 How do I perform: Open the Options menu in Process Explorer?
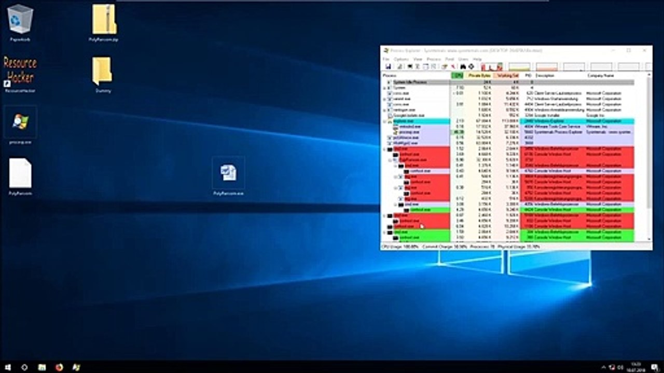point(401,60)
